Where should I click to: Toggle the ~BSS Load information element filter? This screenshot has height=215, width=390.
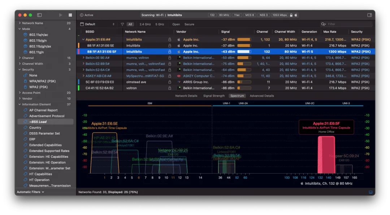point(45,122)
